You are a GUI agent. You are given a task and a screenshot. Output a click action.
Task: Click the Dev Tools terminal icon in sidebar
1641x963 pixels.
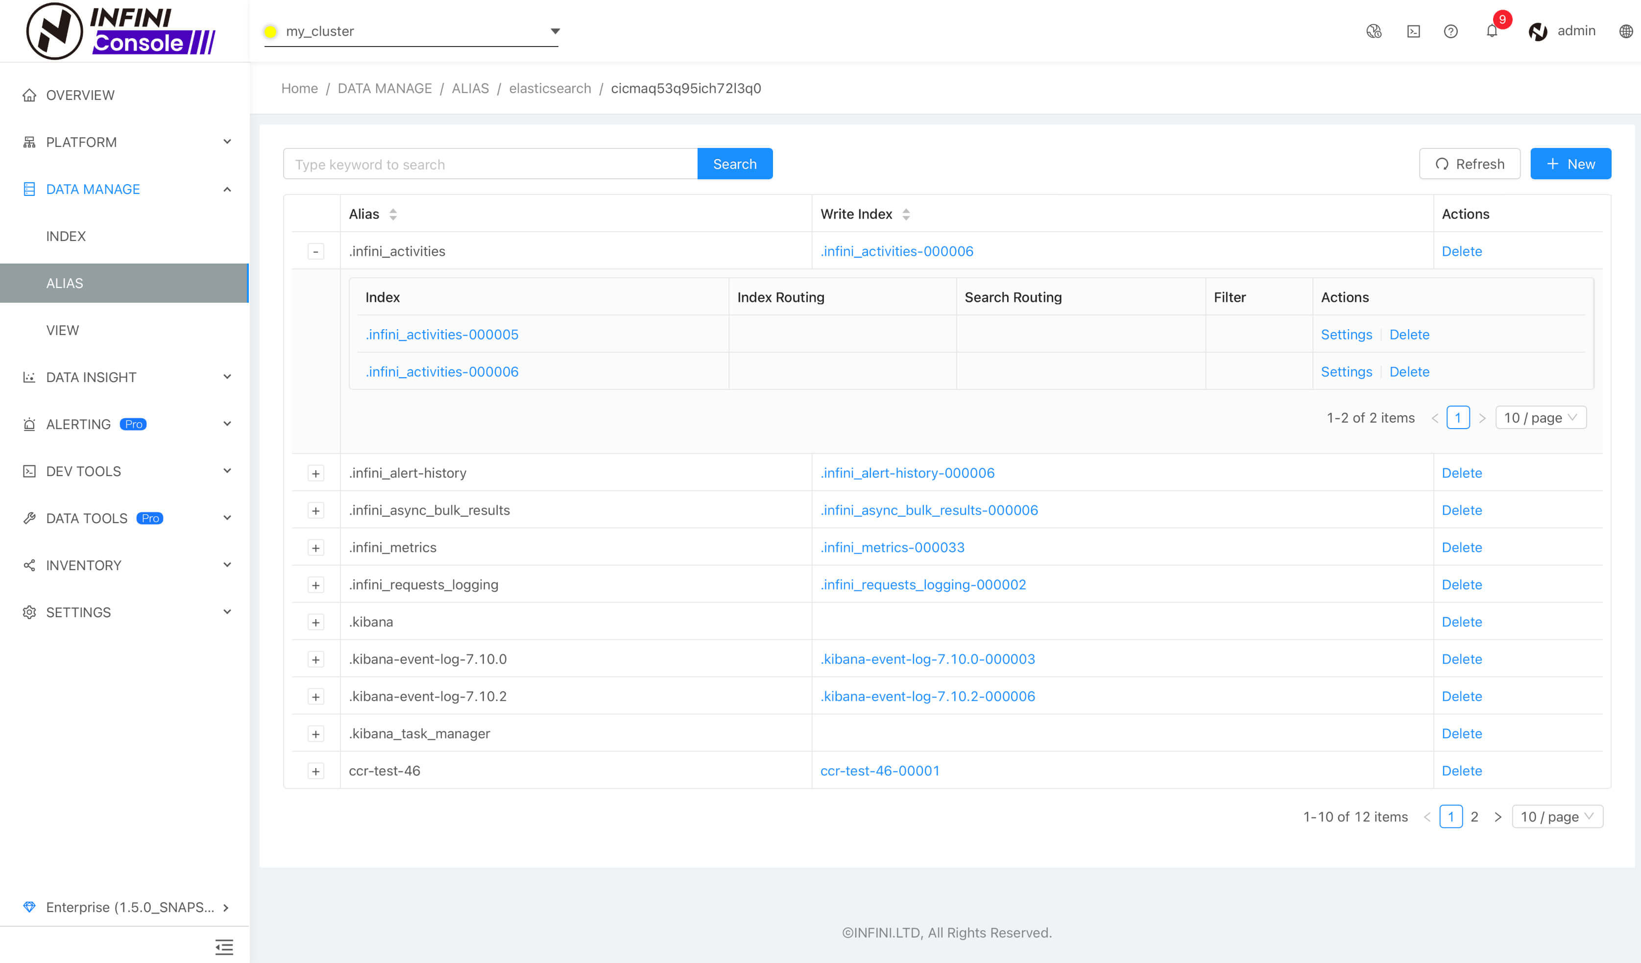coord(29,471)
